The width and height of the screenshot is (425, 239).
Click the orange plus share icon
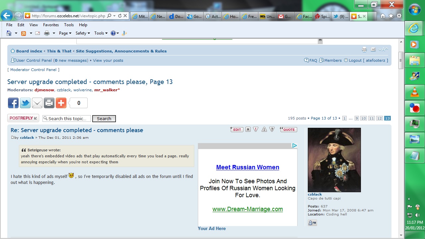pyautogui.click(x=61, y=103)
